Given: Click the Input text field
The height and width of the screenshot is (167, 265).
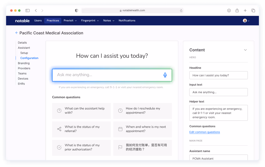Looking at the screenshot, I should 218,92.
